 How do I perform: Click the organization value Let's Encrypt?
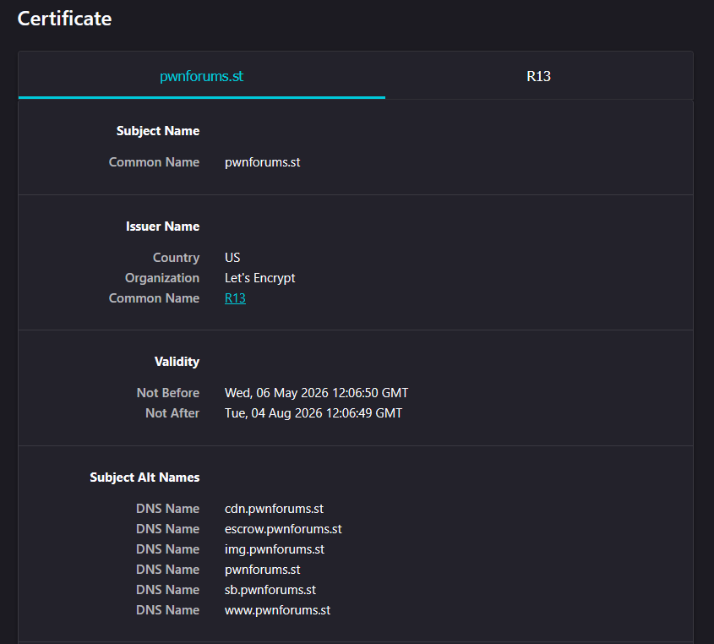(x=260, y=278)
